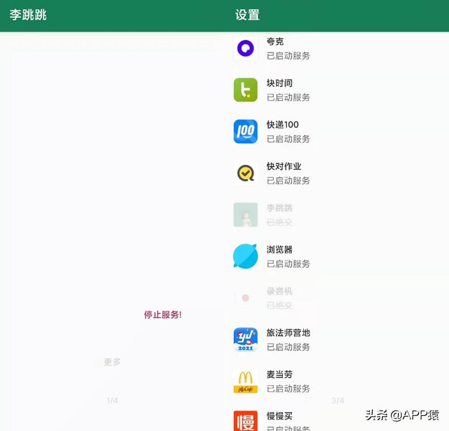Image resolution: width=449 pixels, height=431 pixels.
Task: Click the 停止服务! button
Action: pyautogui.click(x=163, y=314)
